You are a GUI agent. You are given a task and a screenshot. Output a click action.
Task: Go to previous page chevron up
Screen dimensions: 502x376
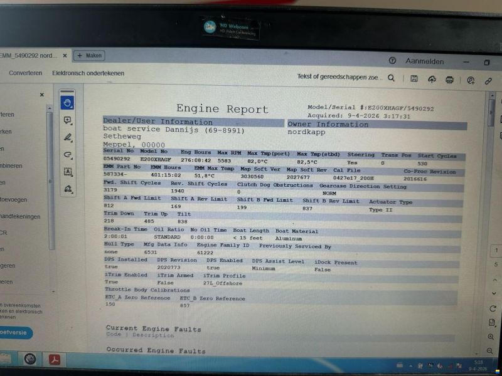coord(494,279)
